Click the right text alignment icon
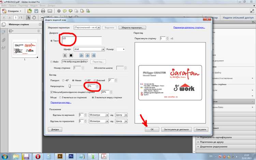 pos(94,55)
